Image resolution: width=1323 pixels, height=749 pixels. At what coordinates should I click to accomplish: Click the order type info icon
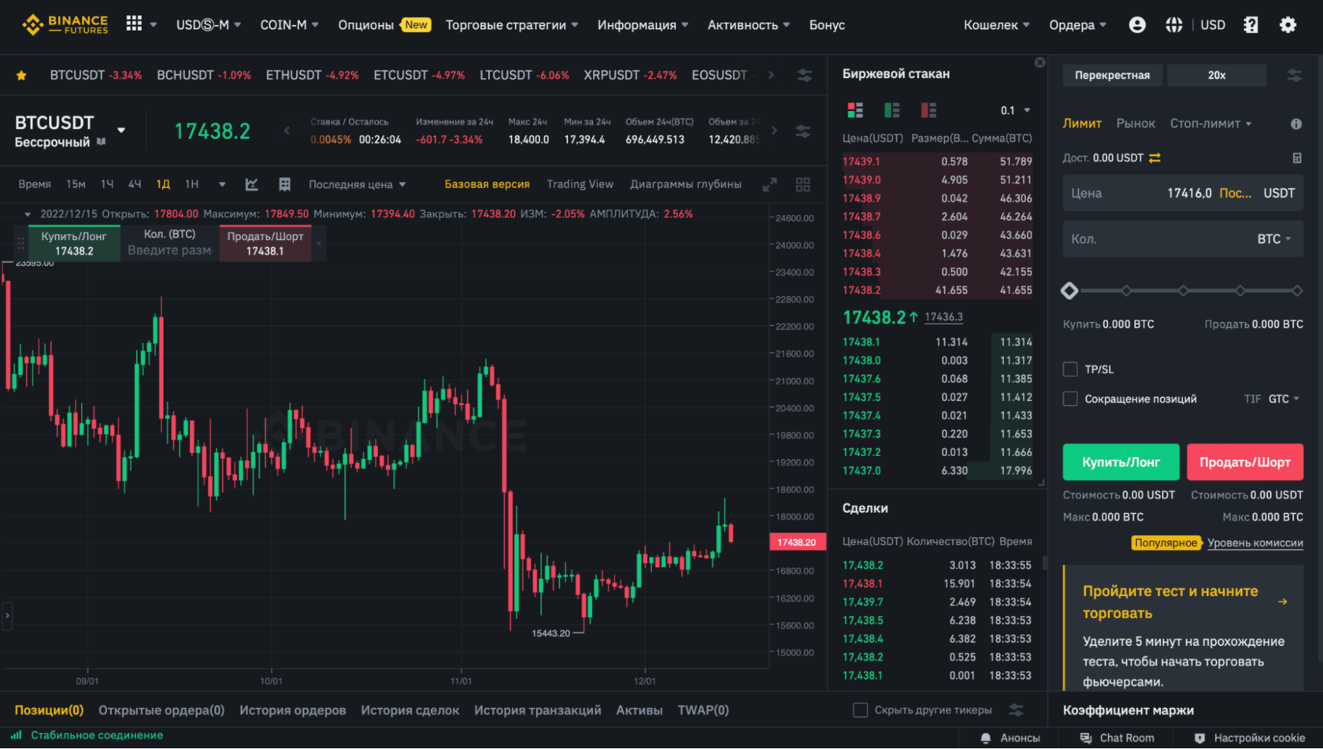point(1296,124)
